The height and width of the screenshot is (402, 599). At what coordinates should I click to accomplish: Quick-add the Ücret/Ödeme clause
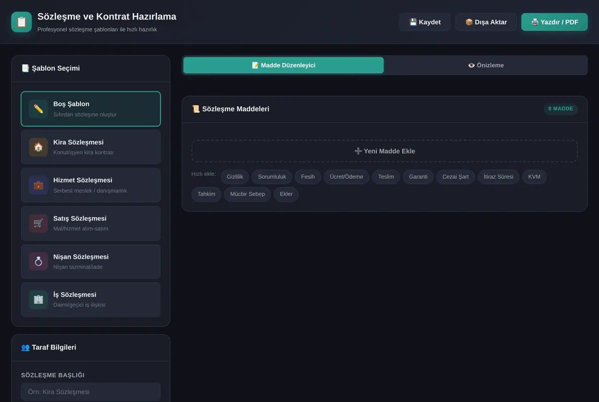click(x=346, y=177)
